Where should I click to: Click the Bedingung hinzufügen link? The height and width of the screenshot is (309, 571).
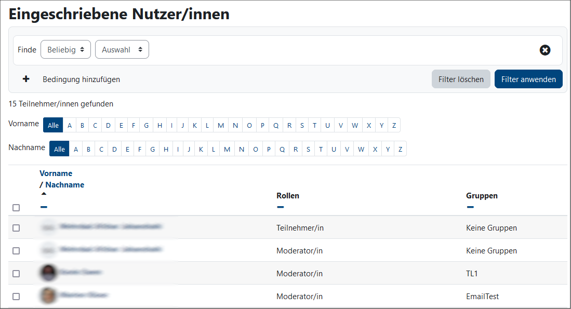pyautogui.click(x=81, y=79)
